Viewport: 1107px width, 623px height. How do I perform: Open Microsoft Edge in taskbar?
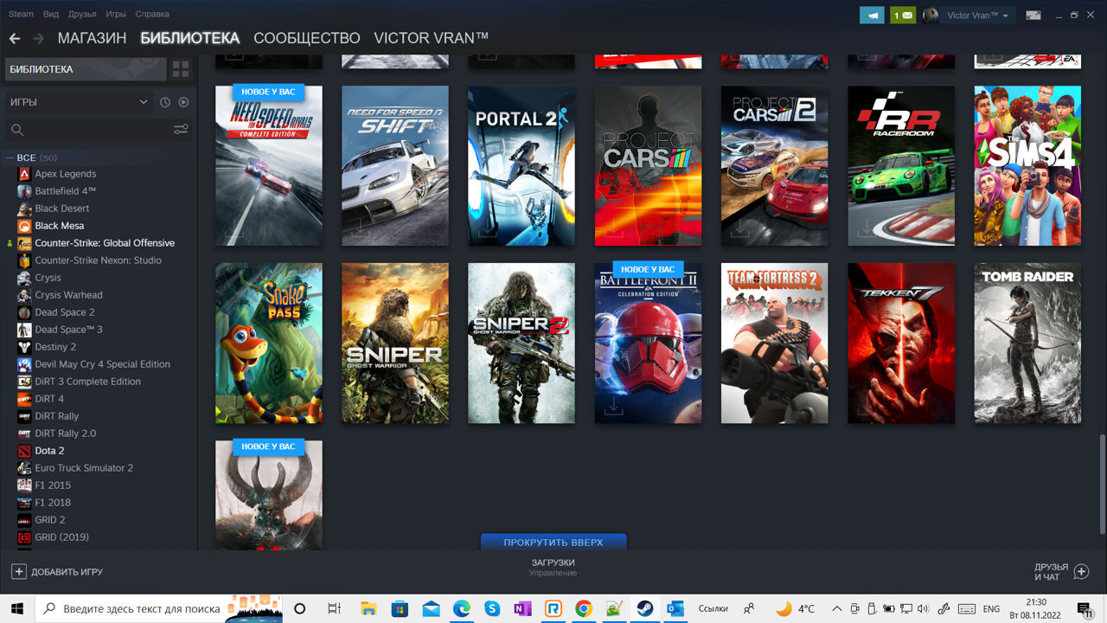[x=462, y=608]
